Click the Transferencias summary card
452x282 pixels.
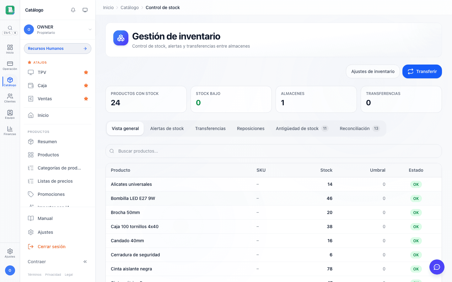tap(401, 99)
